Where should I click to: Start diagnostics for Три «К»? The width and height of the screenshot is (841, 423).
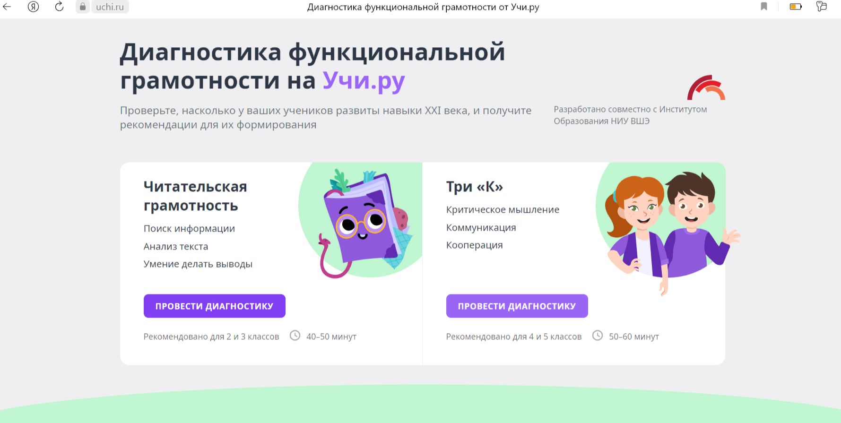coord(517,306)
